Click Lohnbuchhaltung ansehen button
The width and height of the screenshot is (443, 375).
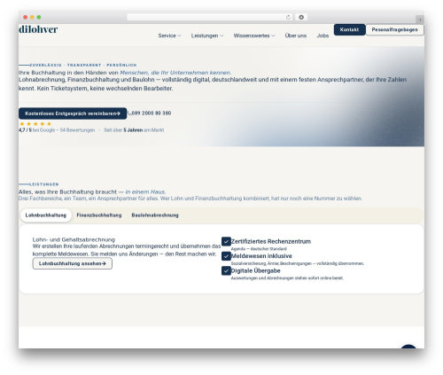(73, 263)
